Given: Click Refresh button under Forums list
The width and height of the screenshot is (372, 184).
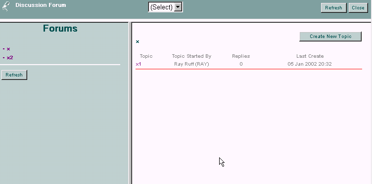Looking at the screenshot, I should pyautogui.click(x=14, y=75).
